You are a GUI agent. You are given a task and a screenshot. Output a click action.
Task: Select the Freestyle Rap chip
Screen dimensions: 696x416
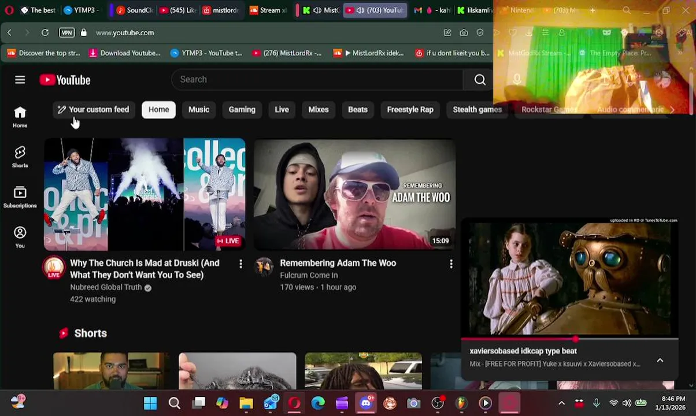tap(410, 109)
